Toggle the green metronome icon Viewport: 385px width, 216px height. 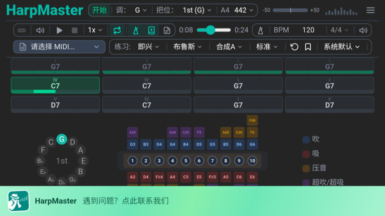point(135,30)
